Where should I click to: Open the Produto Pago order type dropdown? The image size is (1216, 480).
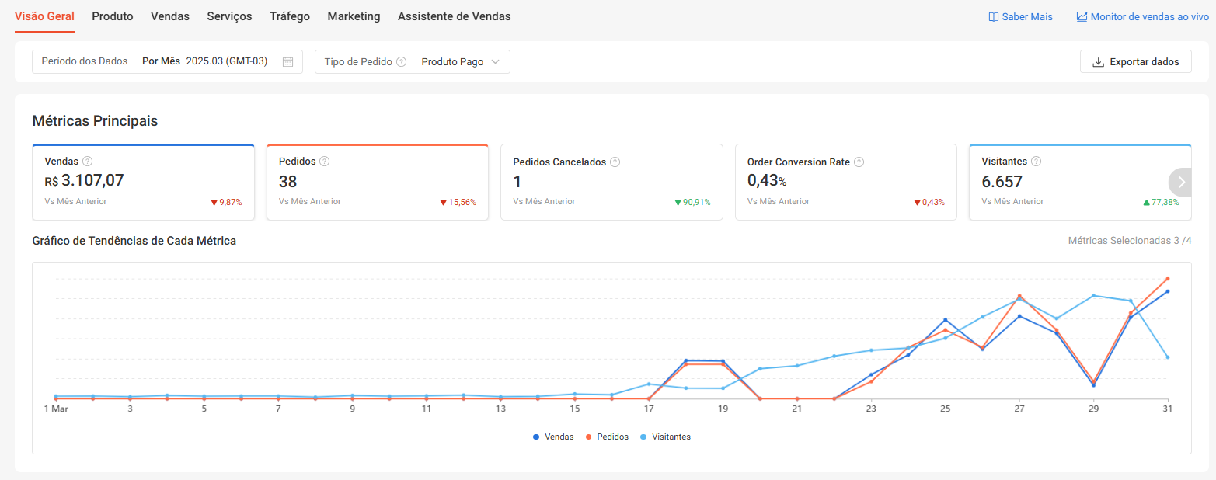pyautogui.click(x=460, y=62)
